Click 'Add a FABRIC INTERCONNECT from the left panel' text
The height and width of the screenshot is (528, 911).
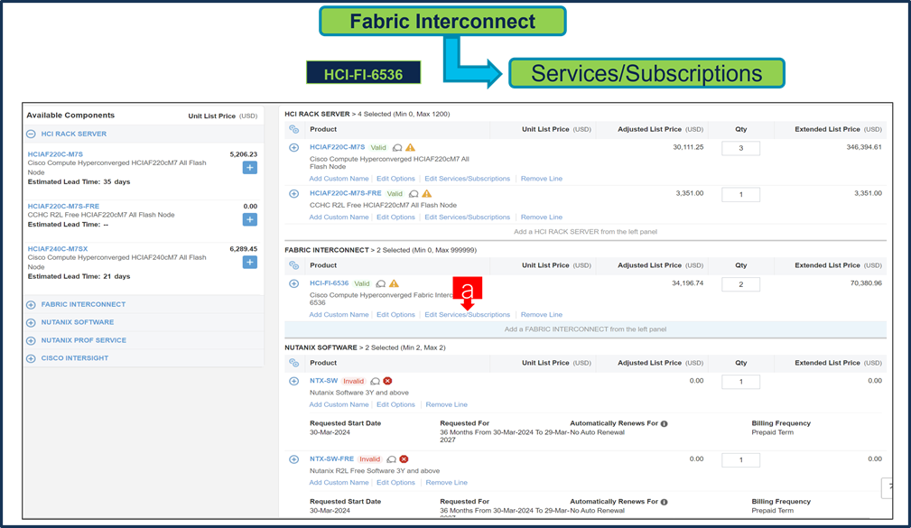[585, 329]
